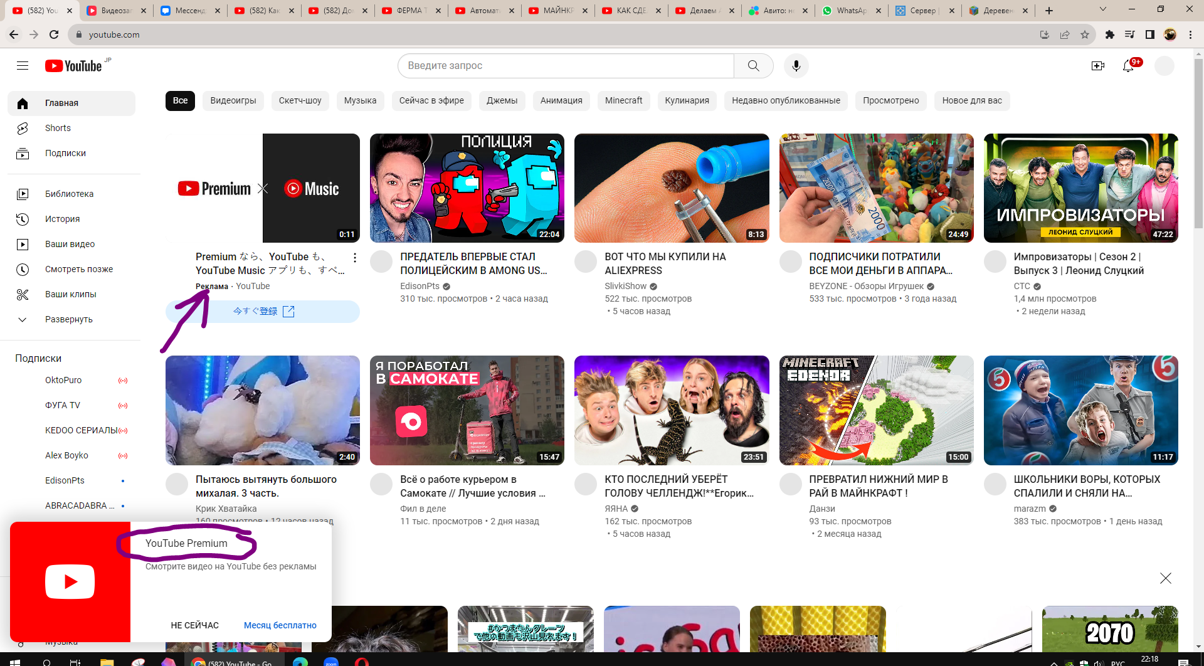1204x666 pixels.
Task: Open the SlivkiShow channel link
Action: [x=625, y=286]
